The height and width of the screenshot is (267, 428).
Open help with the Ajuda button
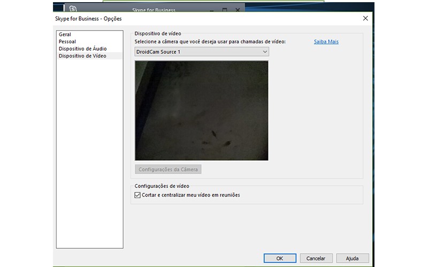click(353, 258)
